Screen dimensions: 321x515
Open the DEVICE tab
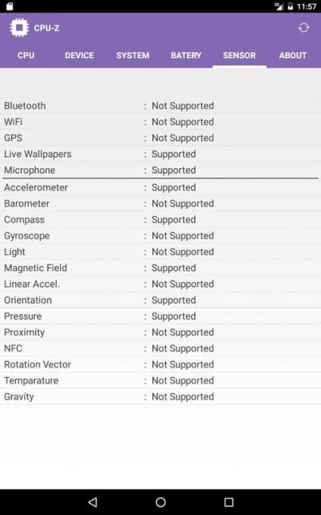click(x=80, y=55)
